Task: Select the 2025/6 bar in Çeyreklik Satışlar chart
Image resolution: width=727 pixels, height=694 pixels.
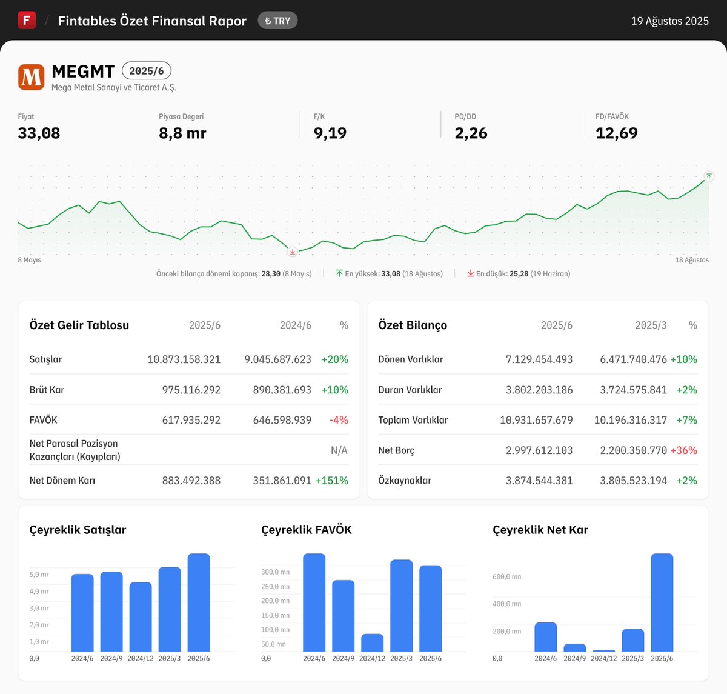Action: (200, 603)
